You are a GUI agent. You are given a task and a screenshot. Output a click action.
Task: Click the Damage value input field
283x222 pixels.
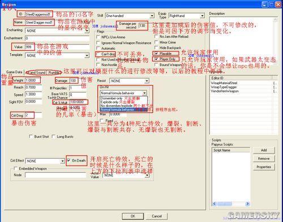point(74,81)
